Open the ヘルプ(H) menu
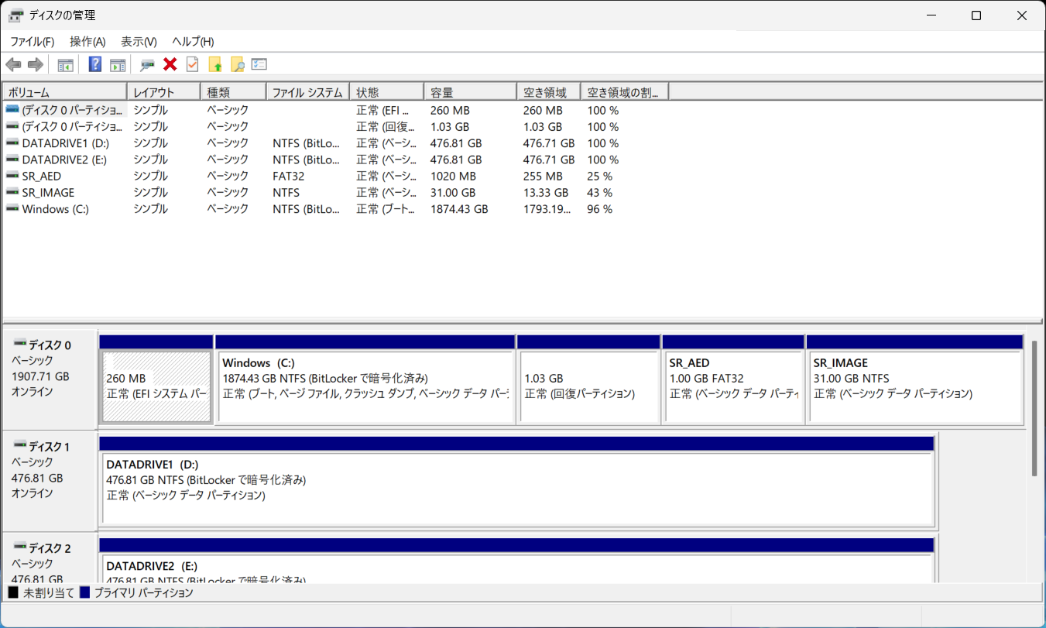Screen dimensions: 1046x628 193,42
